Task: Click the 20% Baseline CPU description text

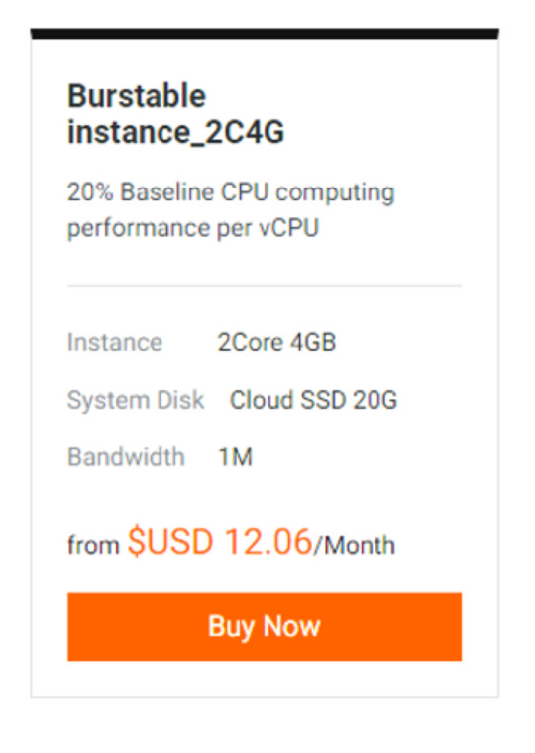Action: (231, 210)
